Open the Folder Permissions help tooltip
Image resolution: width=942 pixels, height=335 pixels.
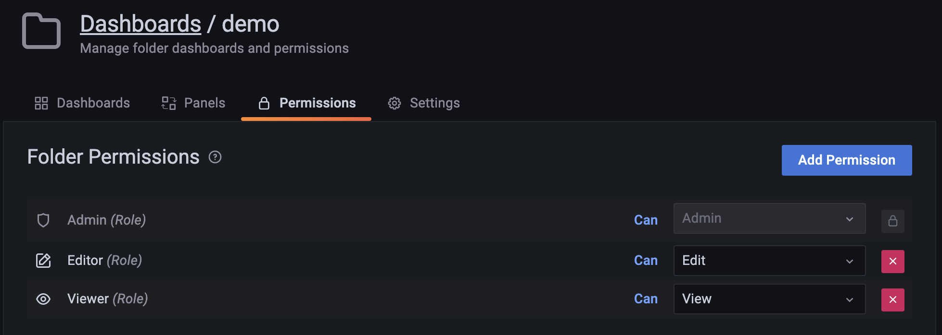point(215,157)
